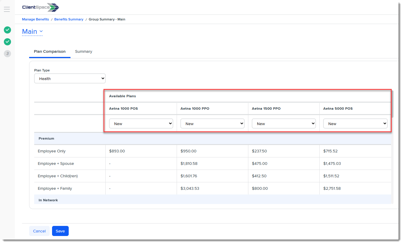Open the hamburger menu icon

click(7, 9)
